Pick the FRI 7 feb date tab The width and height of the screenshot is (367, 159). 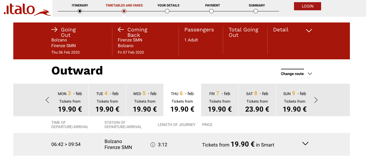[220, 100]
